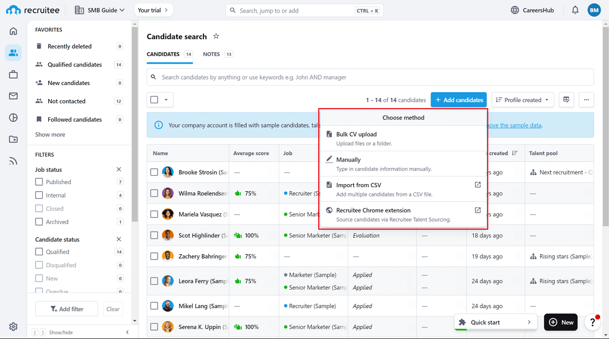Tick the Qualified candidate status checkbox
The width and height of the screenshot is (609, 339).
tap(39, 252)
